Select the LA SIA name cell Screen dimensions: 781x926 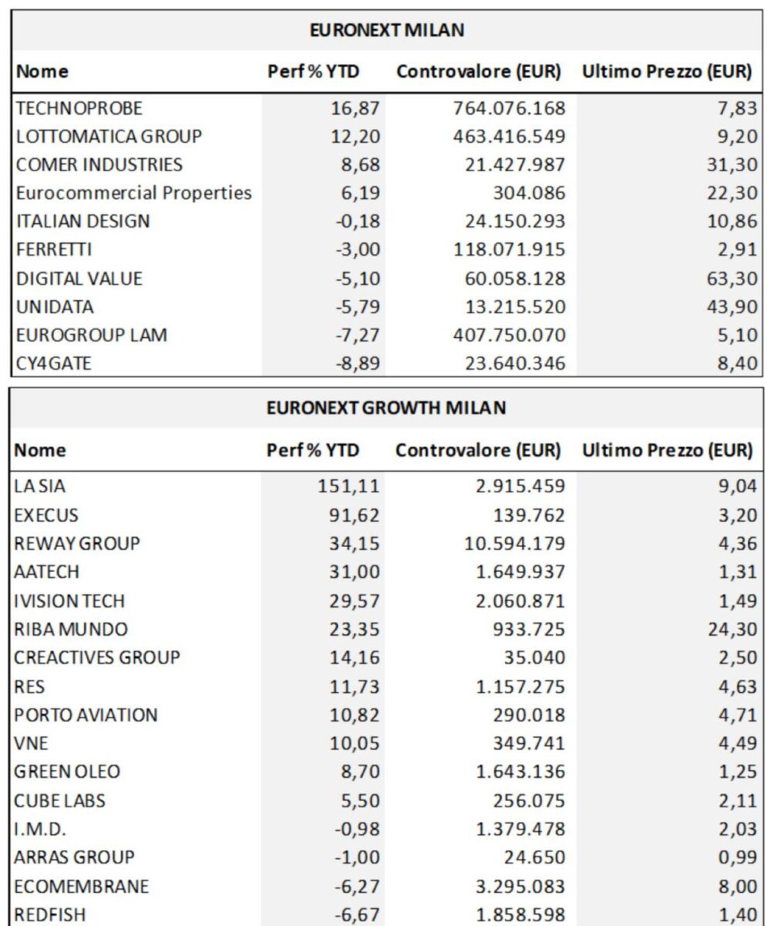point(40,486)
